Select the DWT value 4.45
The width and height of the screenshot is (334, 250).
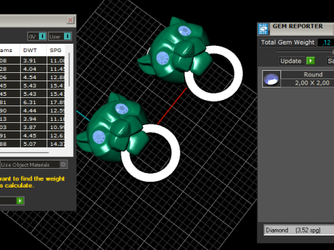[x=30, y=135]
